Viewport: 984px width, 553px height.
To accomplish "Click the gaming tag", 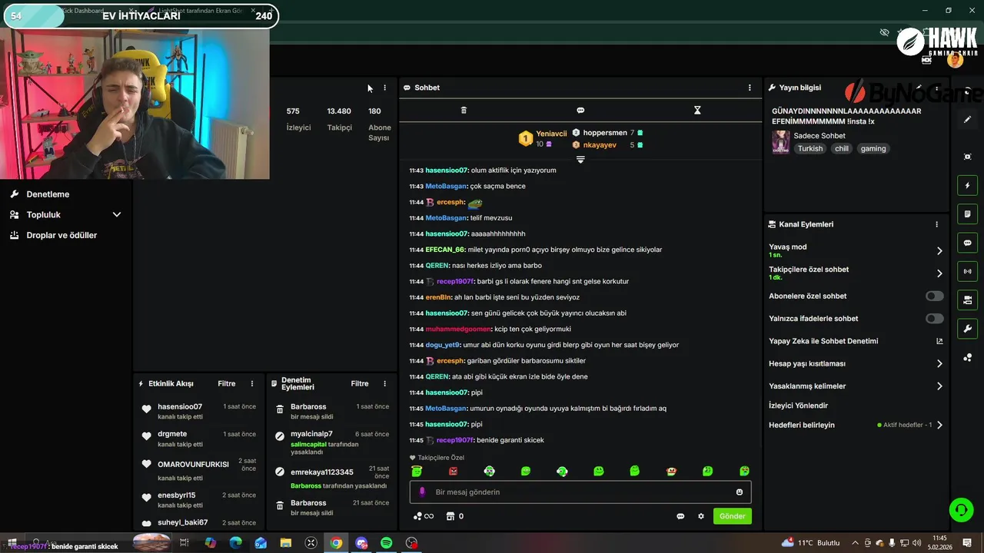I will pos(873,148).
